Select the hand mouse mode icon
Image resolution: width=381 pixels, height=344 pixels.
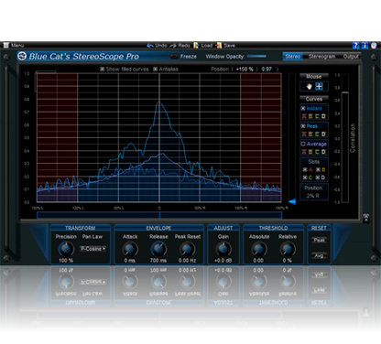309,87
